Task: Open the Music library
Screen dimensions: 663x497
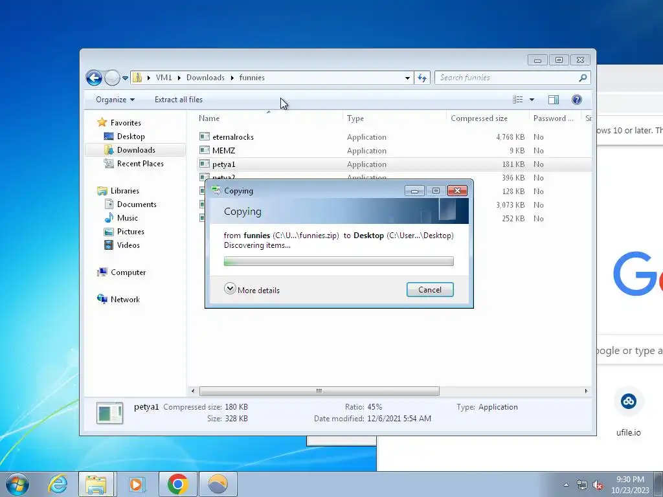Action: point(128,218)
